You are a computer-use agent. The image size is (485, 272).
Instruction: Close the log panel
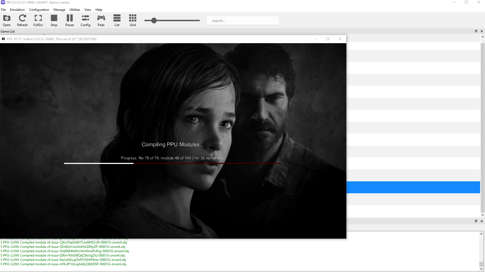(482, 221)
